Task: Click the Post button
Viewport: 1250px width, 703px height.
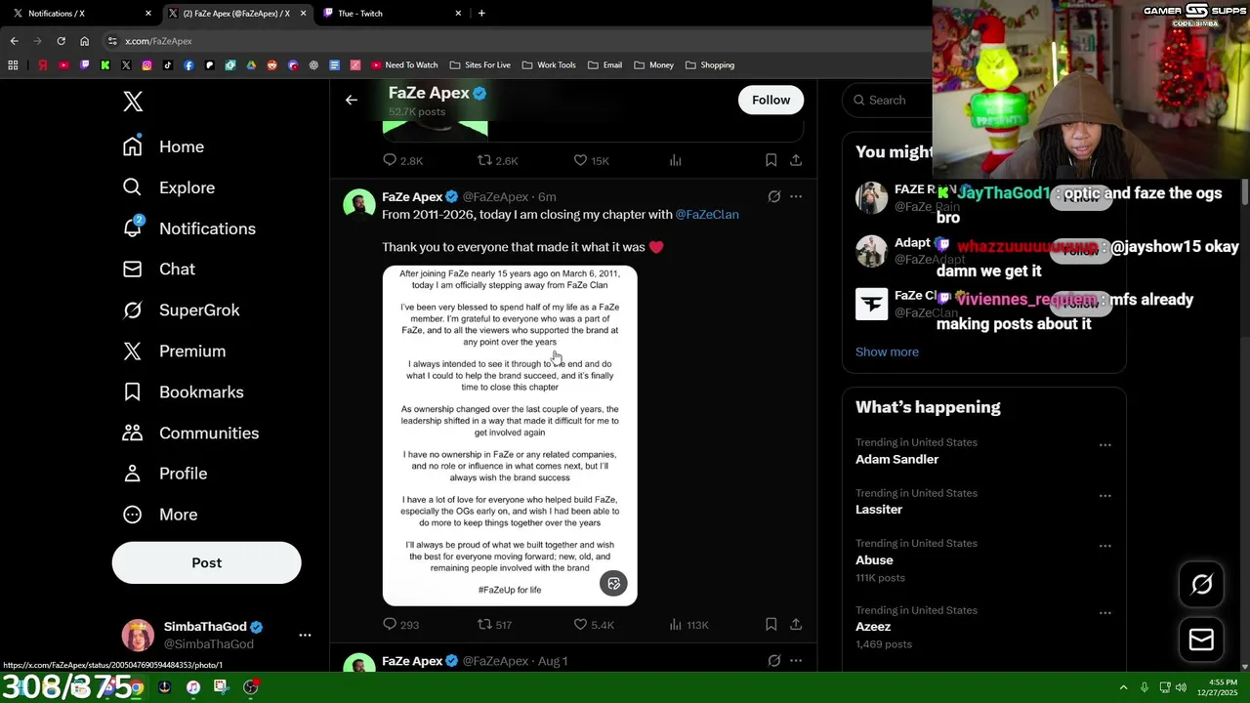Action: click(206, 562)
